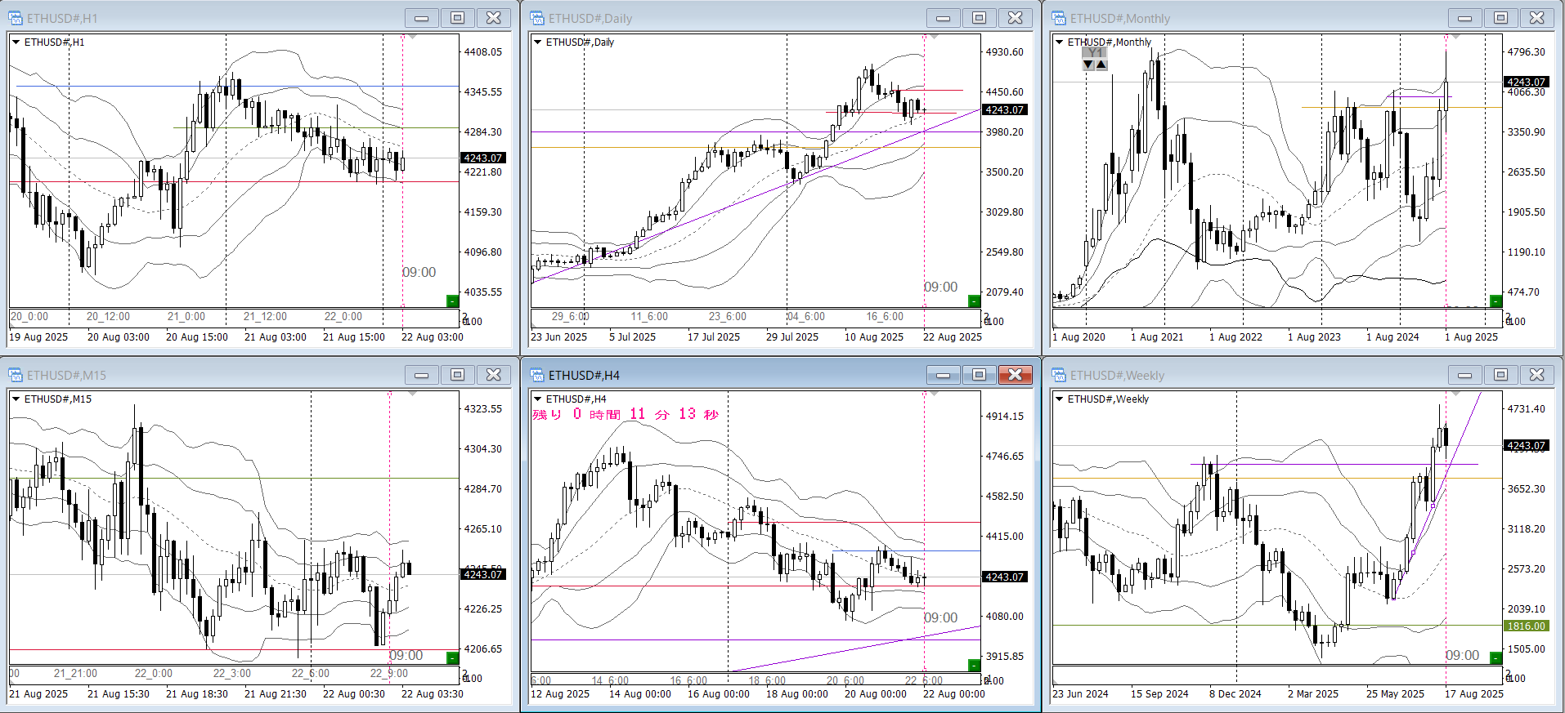
Task: Activate the ETHUSD#,M15 window title bar
Action: [204, 375]
